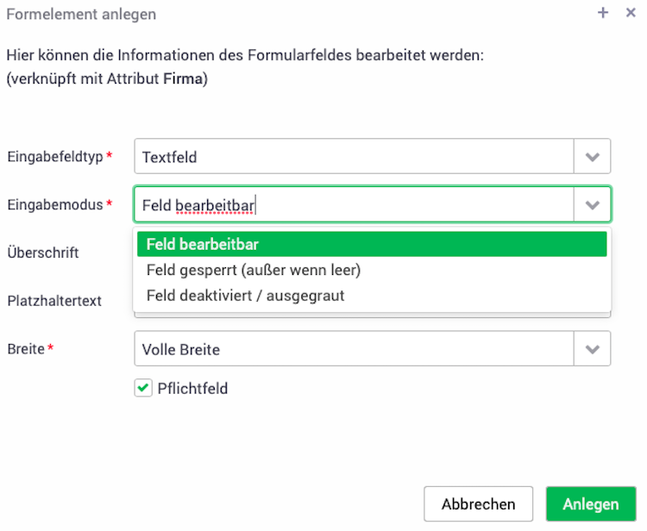This screenshot has width=647, height=531.
Task: Uncheck the Pflichtfeld checkbox
Action: [x=143, y=388]
